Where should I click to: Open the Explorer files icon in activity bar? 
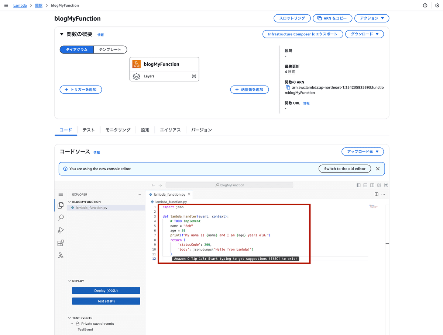click(x=61, y=206)
